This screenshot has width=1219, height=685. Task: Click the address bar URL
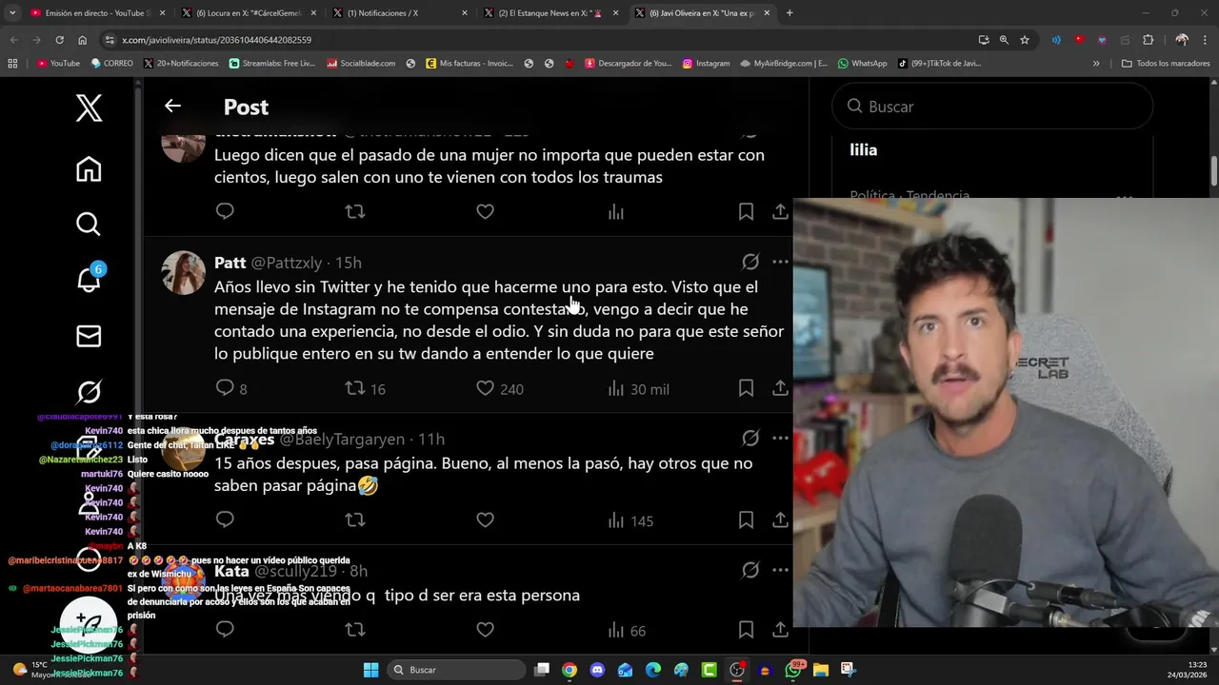pyautogui.click(x=217, y=40)
